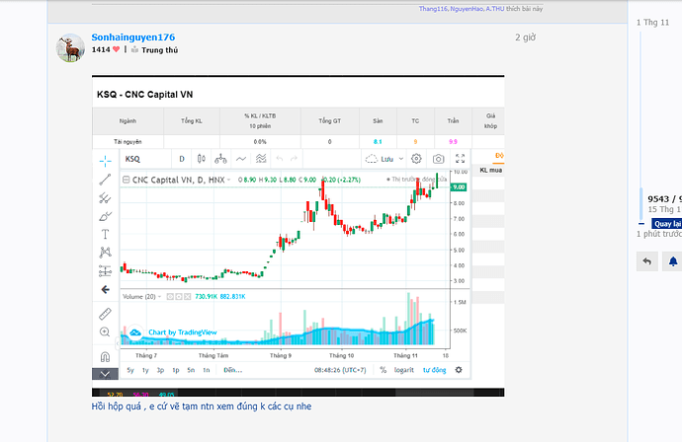Screen dimensions: 682x442
Task: Collapse the drawing toolbar with down chevron
Action: tap(105, 374)
